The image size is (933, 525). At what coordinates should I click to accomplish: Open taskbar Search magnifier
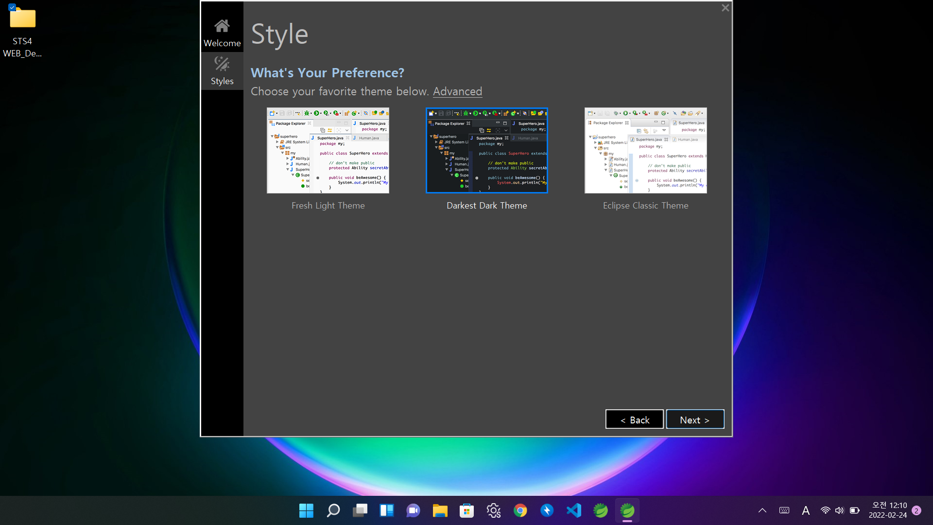click(333, 510)
